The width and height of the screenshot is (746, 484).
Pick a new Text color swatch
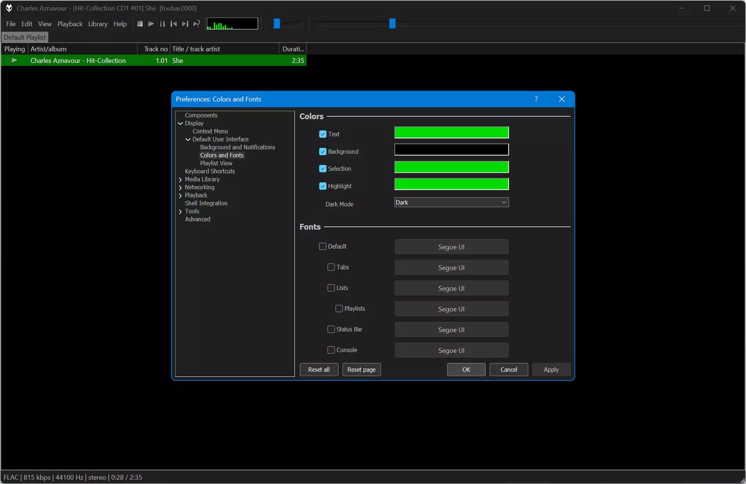click(452, 132)
